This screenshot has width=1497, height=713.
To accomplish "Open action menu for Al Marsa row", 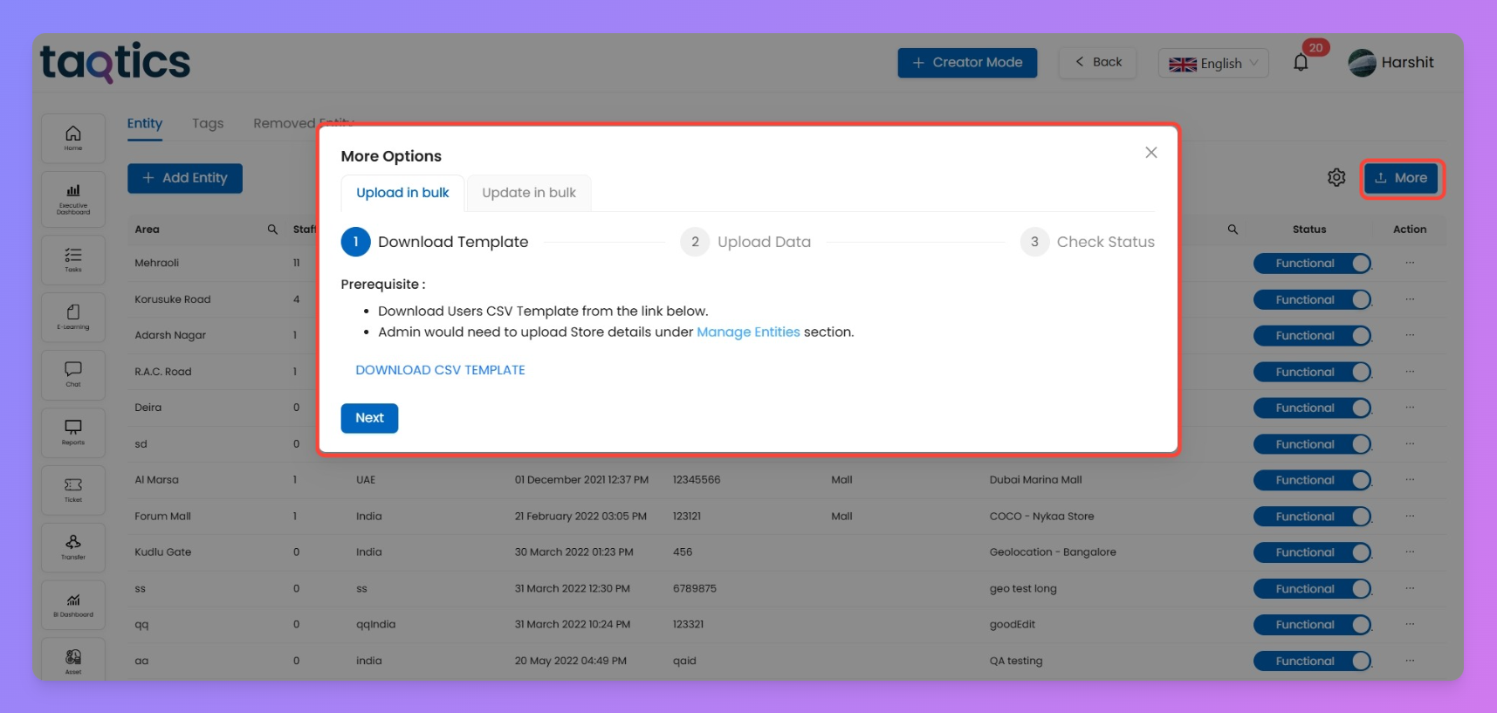I will tap(1410, 480).
